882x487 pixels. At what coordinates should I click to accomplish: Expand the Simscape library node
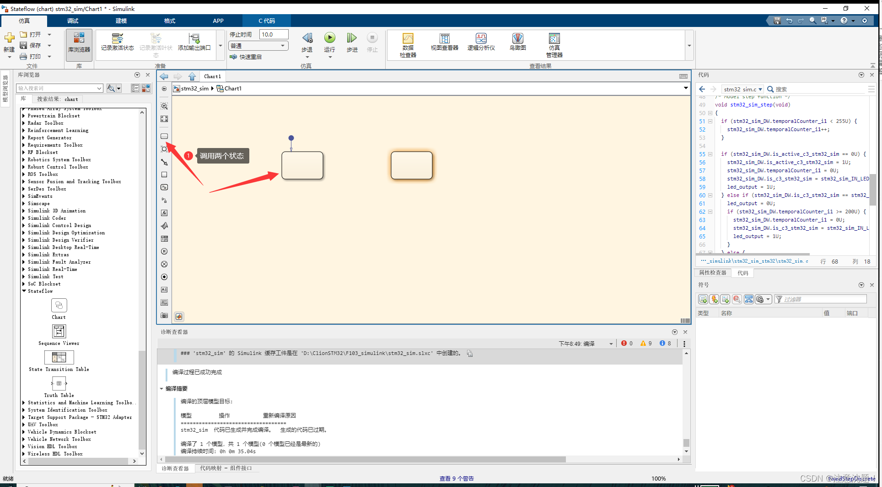click(24, 203)
